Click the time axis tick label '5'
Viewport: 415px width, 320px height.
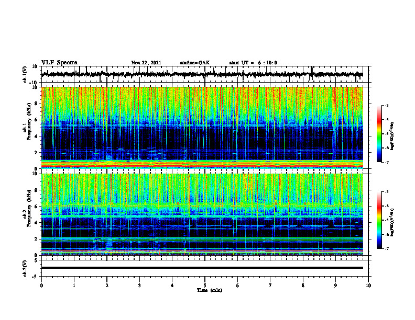click(x=205, y=285)
